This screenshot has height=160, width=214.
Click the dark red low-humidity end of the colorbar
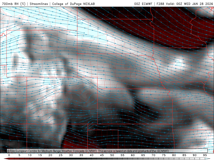point(6,159)
